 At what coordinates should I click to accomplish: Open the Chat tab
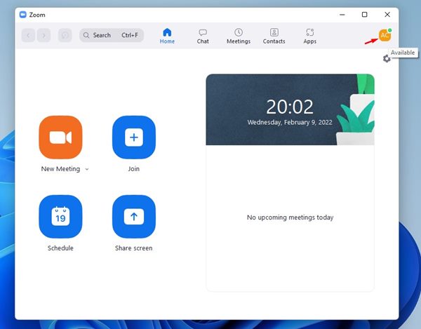coord(203,36)
